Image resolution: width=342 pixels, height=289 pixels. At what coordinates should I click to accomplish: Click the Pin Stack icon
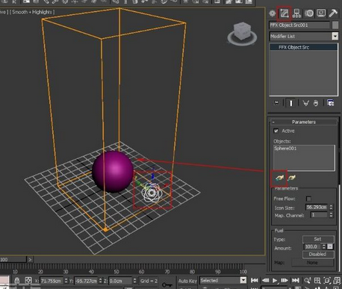tap(276, 103)
